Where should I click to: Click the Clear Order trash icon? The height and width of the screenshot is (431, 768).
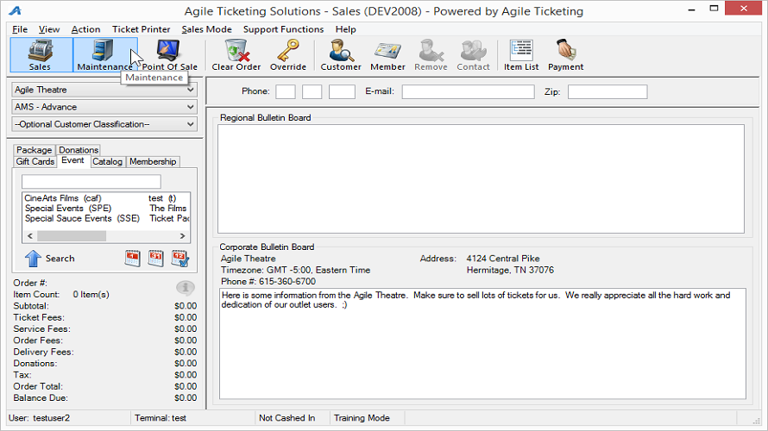pos(236,54)
